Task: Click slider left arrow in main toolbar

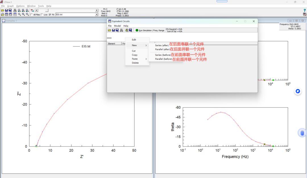Action: tap(36, 10)
